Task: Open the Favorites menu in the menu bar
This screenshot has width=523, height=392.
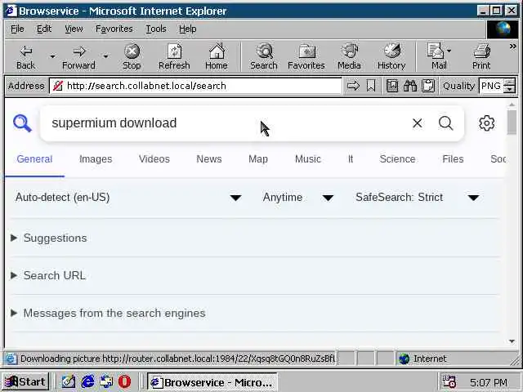Action: (x=114, y=29)
